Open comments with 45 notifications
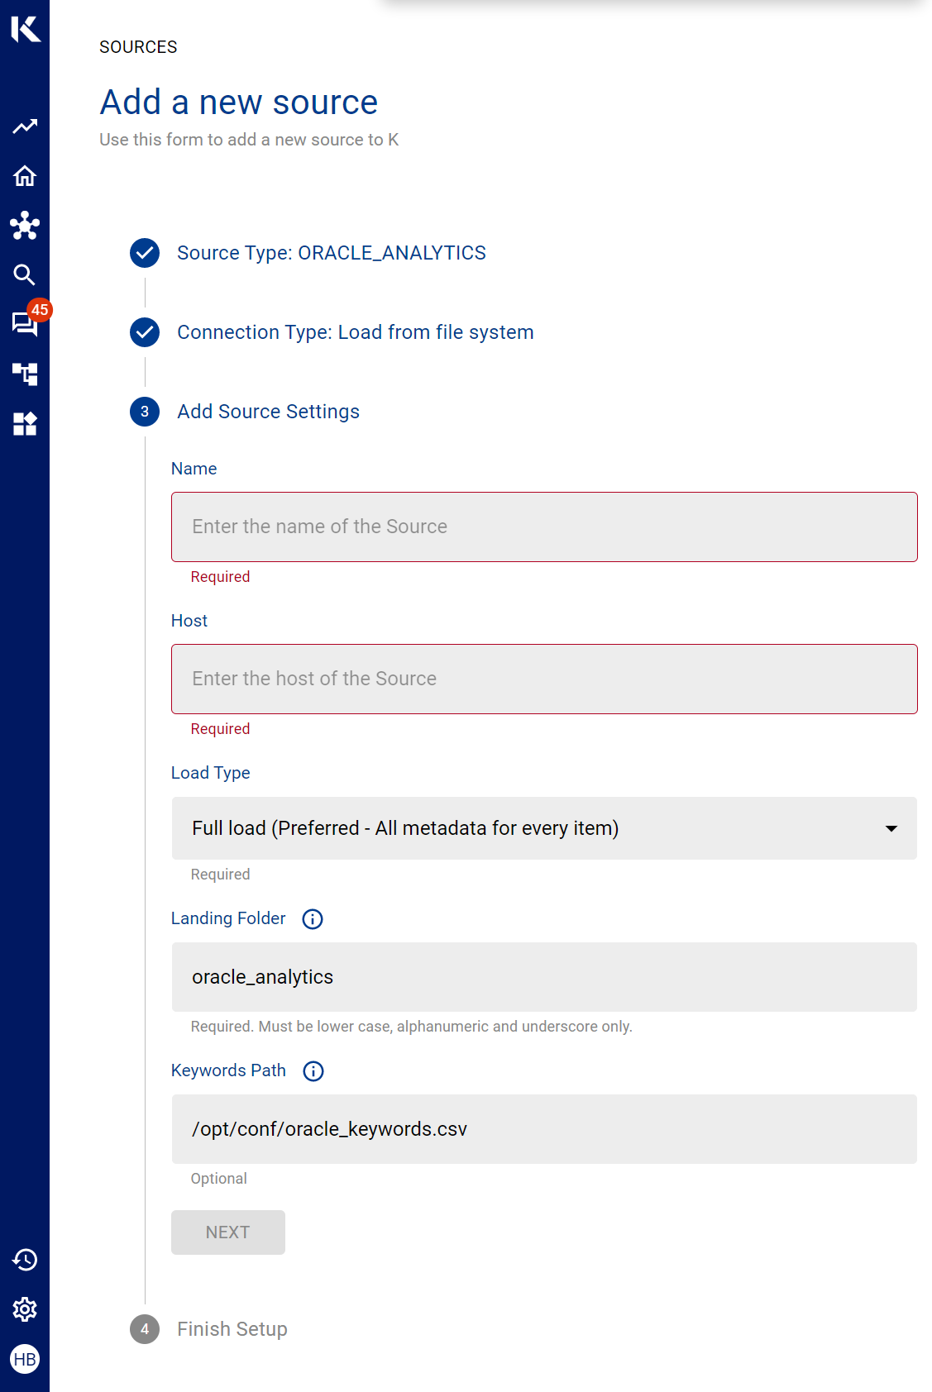 pyautogui.click(x=25, y=323)
